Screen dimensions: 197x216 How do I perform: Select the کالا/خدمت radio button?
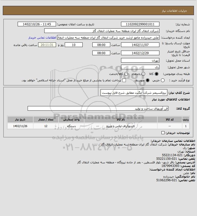(x=126, y=74)
